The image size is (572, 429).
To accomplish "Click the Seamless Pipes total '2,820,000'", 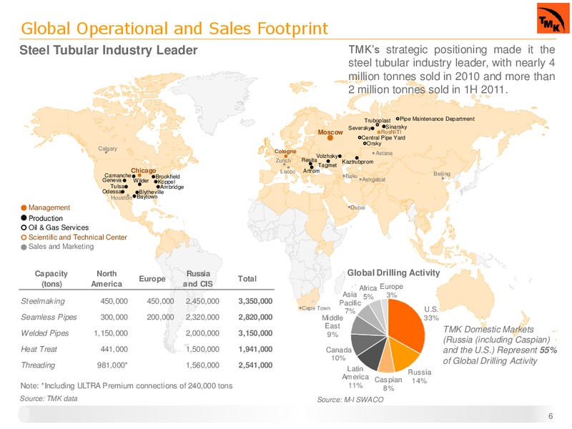I will pos(255,317).
